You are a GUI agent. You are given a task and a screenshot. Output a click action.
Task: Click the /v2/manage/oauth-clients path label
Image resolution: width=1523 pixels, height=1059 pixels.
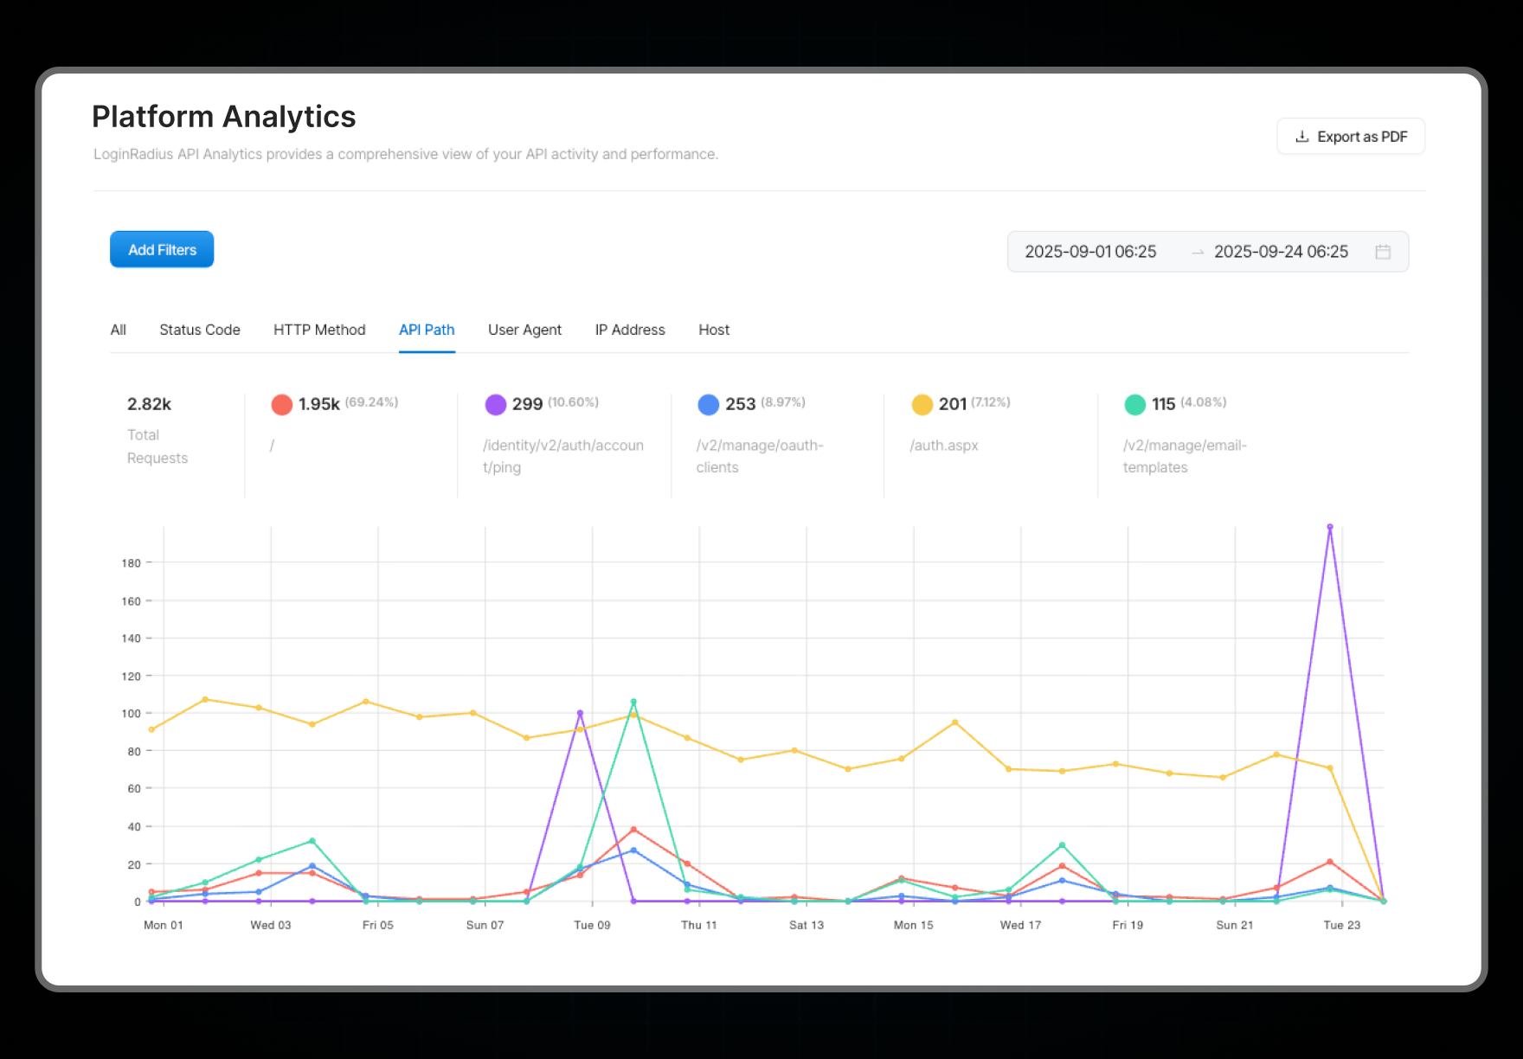pyautogui.click(x=760, y=456)
